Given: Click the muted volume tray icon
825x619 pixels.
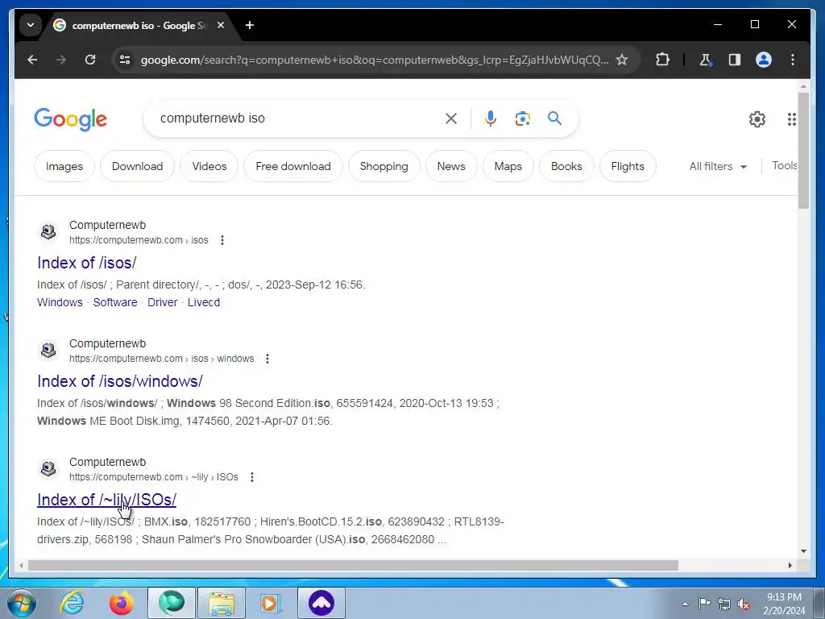Looking at the screenshot, I should [744, 604].
